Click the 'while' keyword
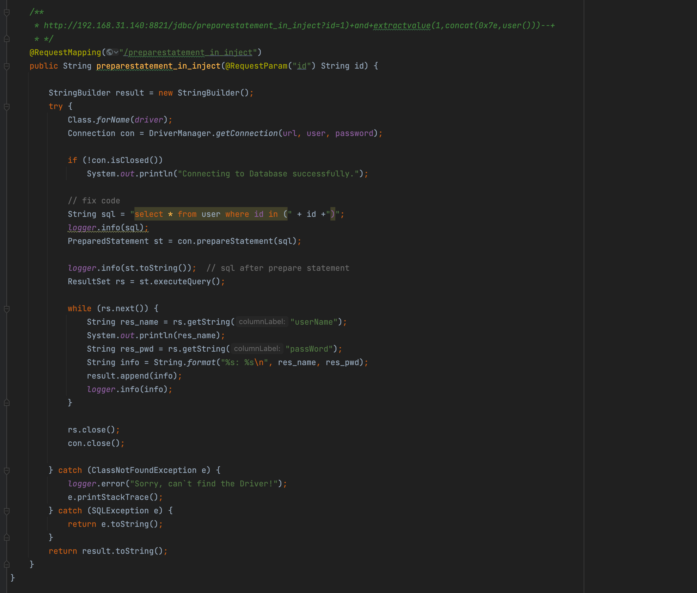The width and height of the screenshot is (697, 593). 80,309
